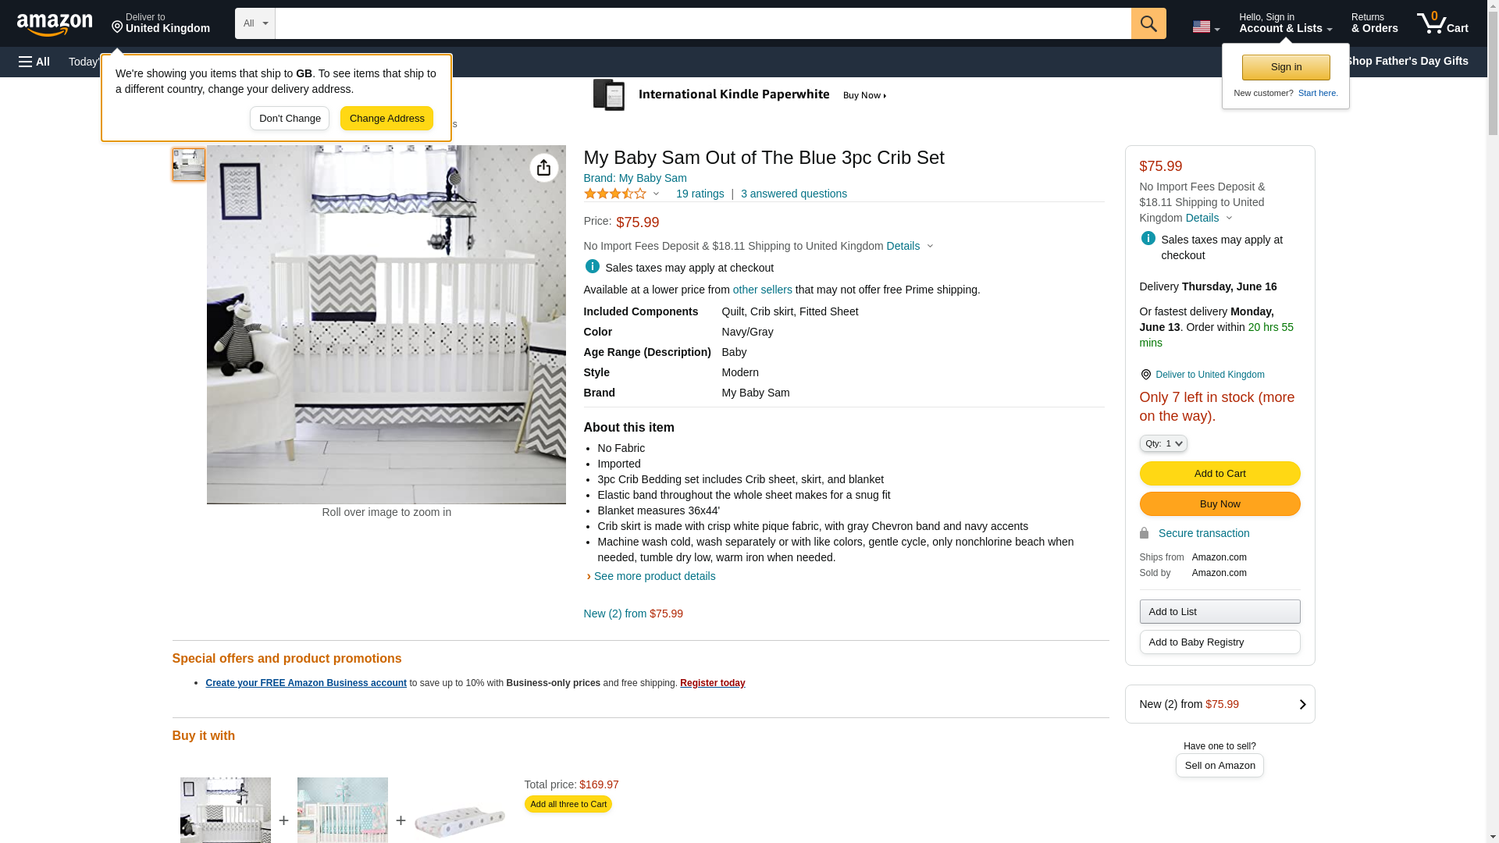1499x843 pixels.
Task: Click the Change Address button
Action: (386, 119)
